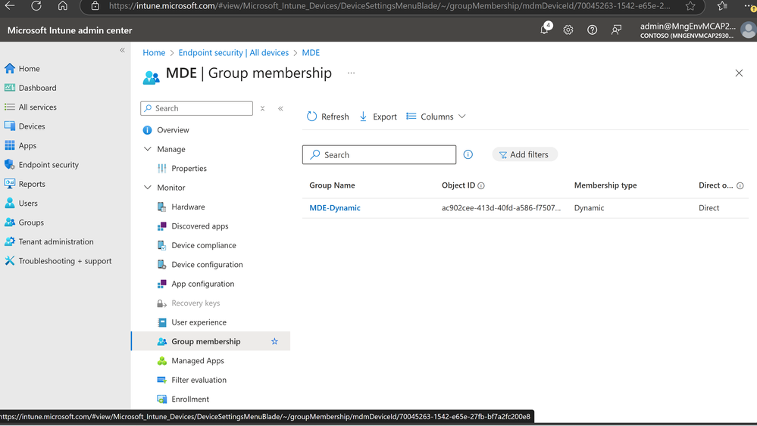Open browser favorites list icon
Screen dimensions: 757x426
(722, 6)
